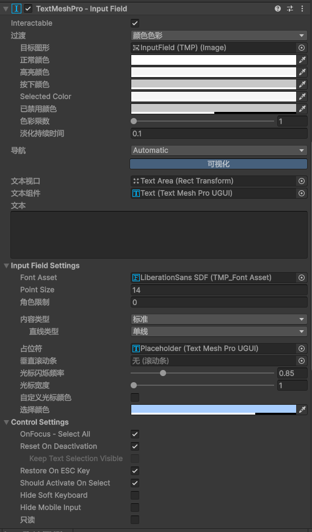
Task: Enable the 只读 checkbox
Action: point(135,520)
